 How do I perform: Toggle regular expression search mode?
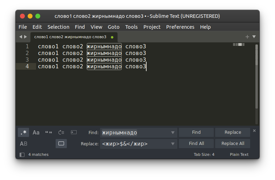tap(23, 132)
